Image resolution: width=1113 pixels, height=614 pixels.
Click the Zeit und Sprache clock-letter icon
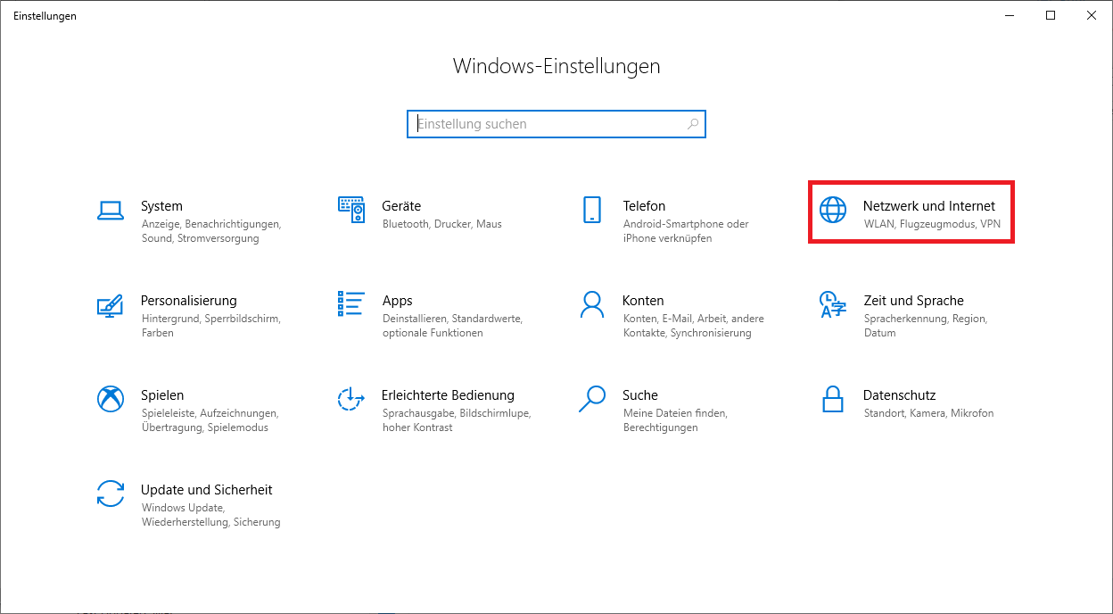[x=833, y=304]
